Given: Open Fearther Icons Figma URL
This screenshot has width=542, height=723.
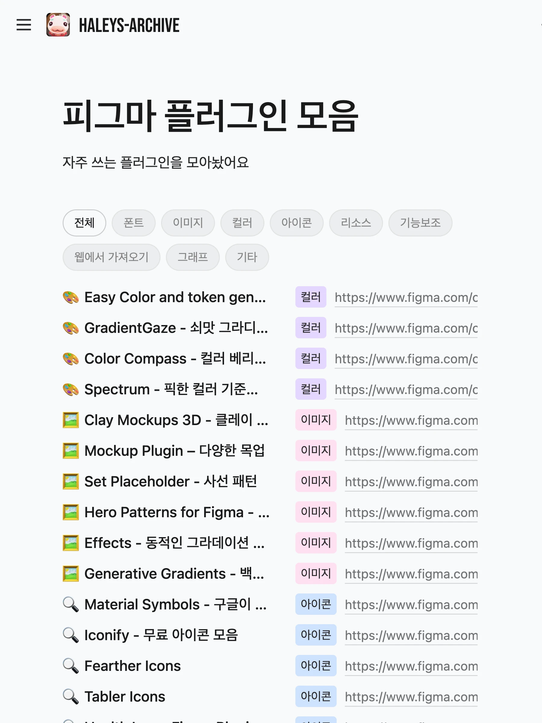Looking at the screenshot, I should (411, 666).
